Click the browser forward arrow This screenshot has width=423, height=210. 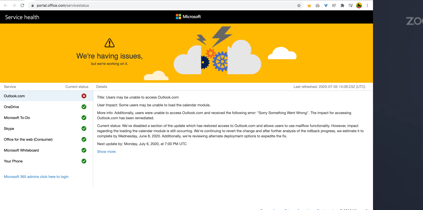click(14, 5)
